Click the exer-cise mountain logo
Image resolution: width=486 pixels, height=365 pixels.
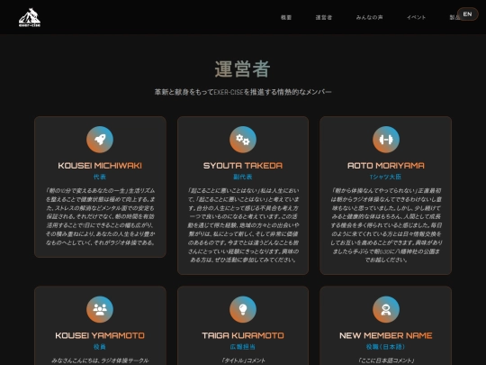point(30,17)
